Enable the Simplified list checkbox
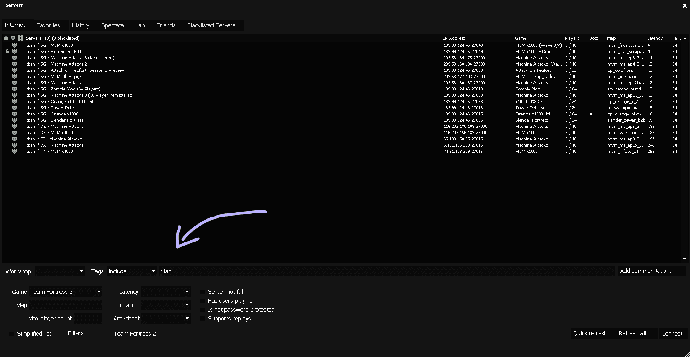Viewport: 690px width, 357px height. pos(12,334)
